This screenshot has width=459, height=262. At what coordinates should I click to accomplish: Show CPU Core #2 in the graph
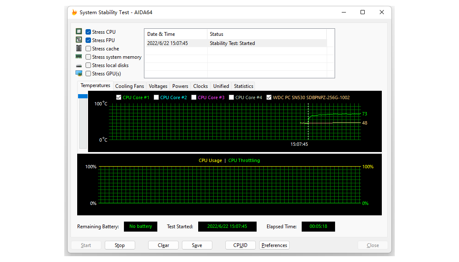[156, 97]
